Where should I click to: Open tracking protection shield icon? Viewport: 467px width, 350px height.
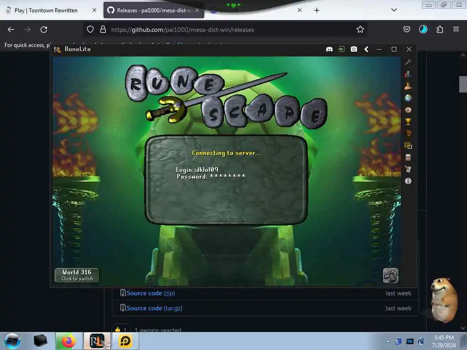pos(90,29)
